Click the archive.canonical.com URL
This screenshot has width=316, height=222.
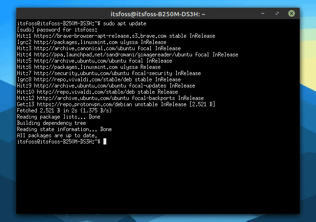84,48
